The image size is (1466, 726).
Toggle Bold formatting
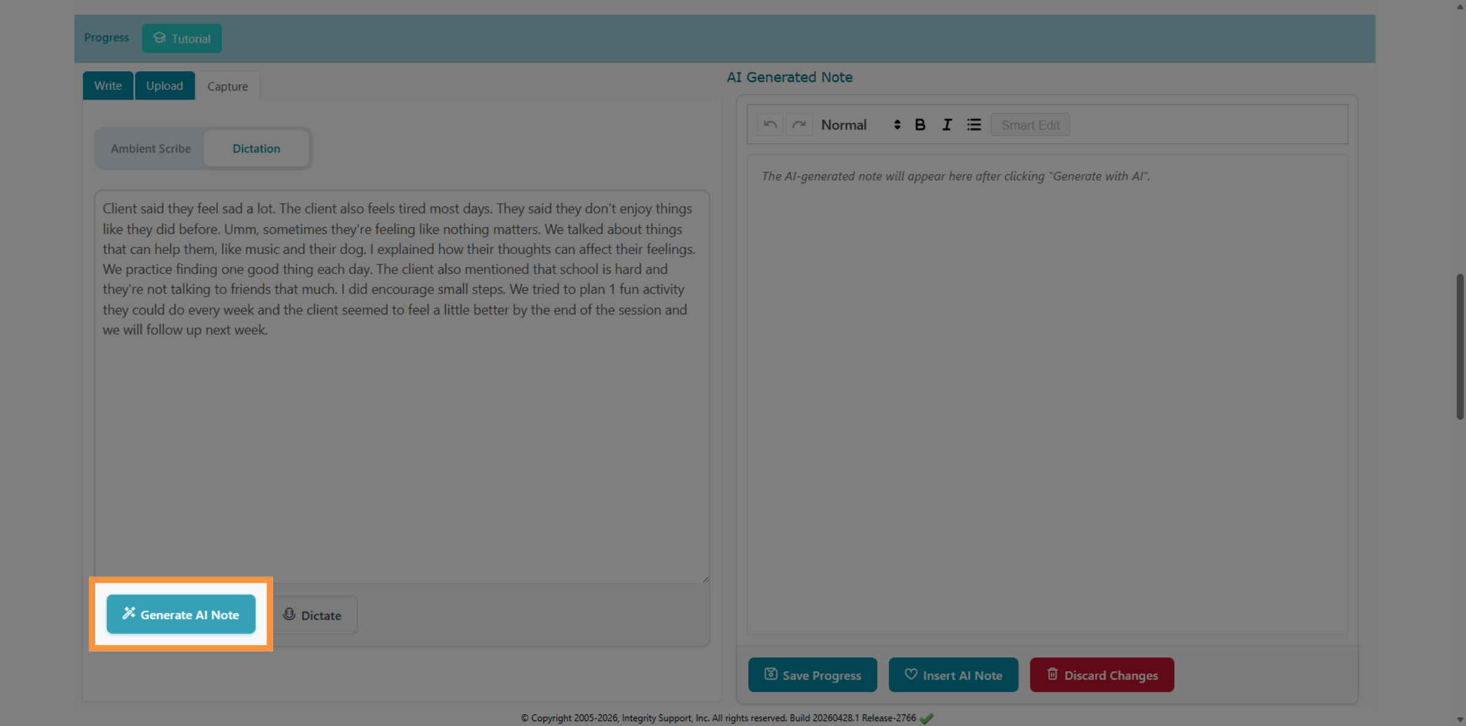(920, 125)
